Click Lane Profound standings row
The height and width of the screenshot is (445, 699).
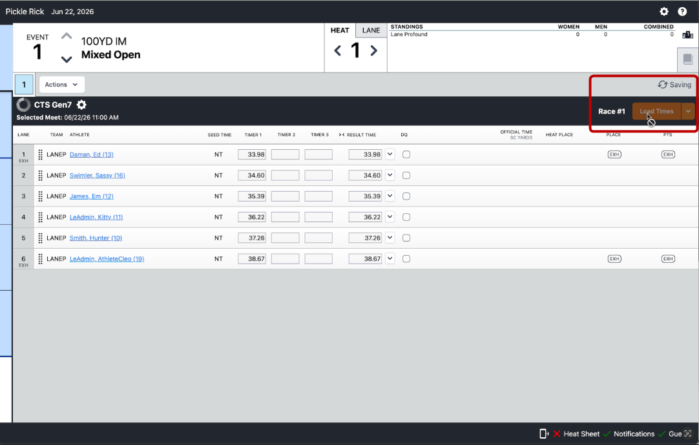[x=532, y=34]
